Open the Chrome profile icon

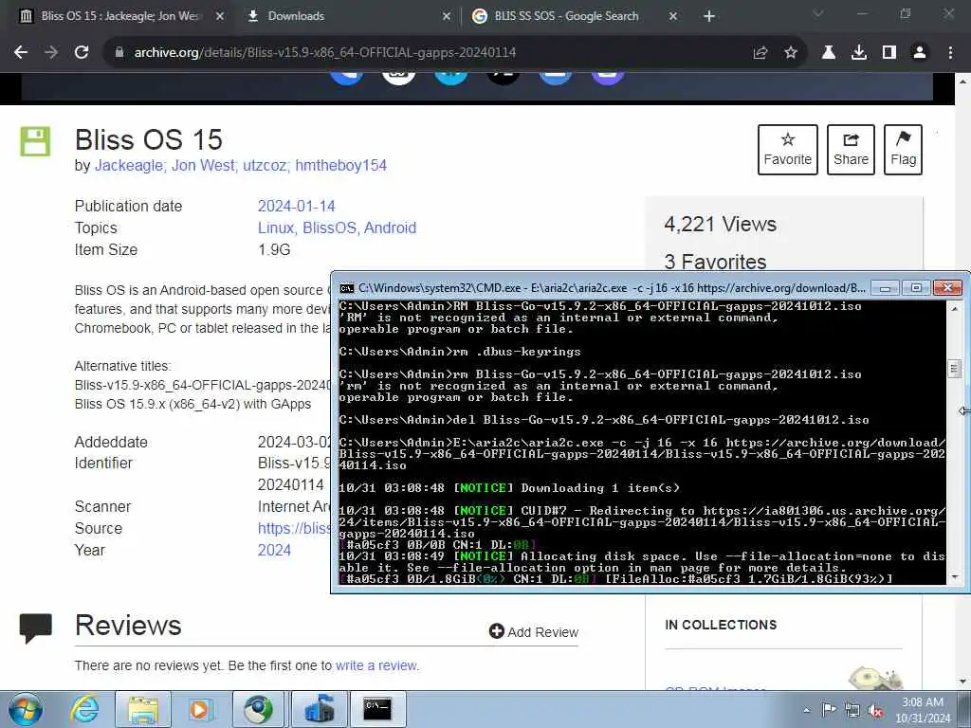[x=920, y=53]
